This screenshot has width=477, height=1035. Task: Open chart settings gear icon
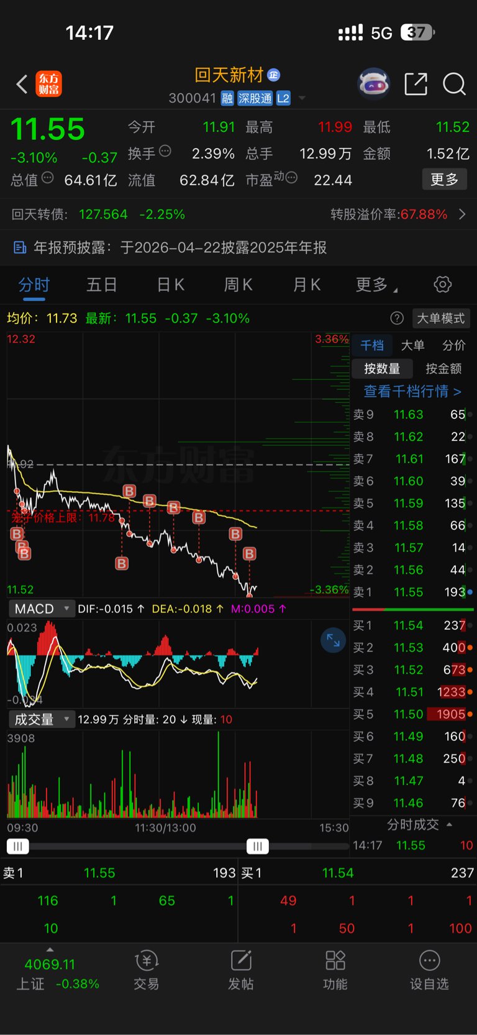442,285
